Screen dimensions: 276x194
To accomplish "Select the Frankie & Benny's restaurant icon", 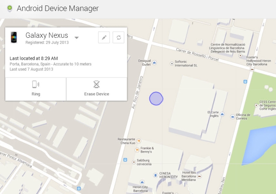I will point(137,150).
